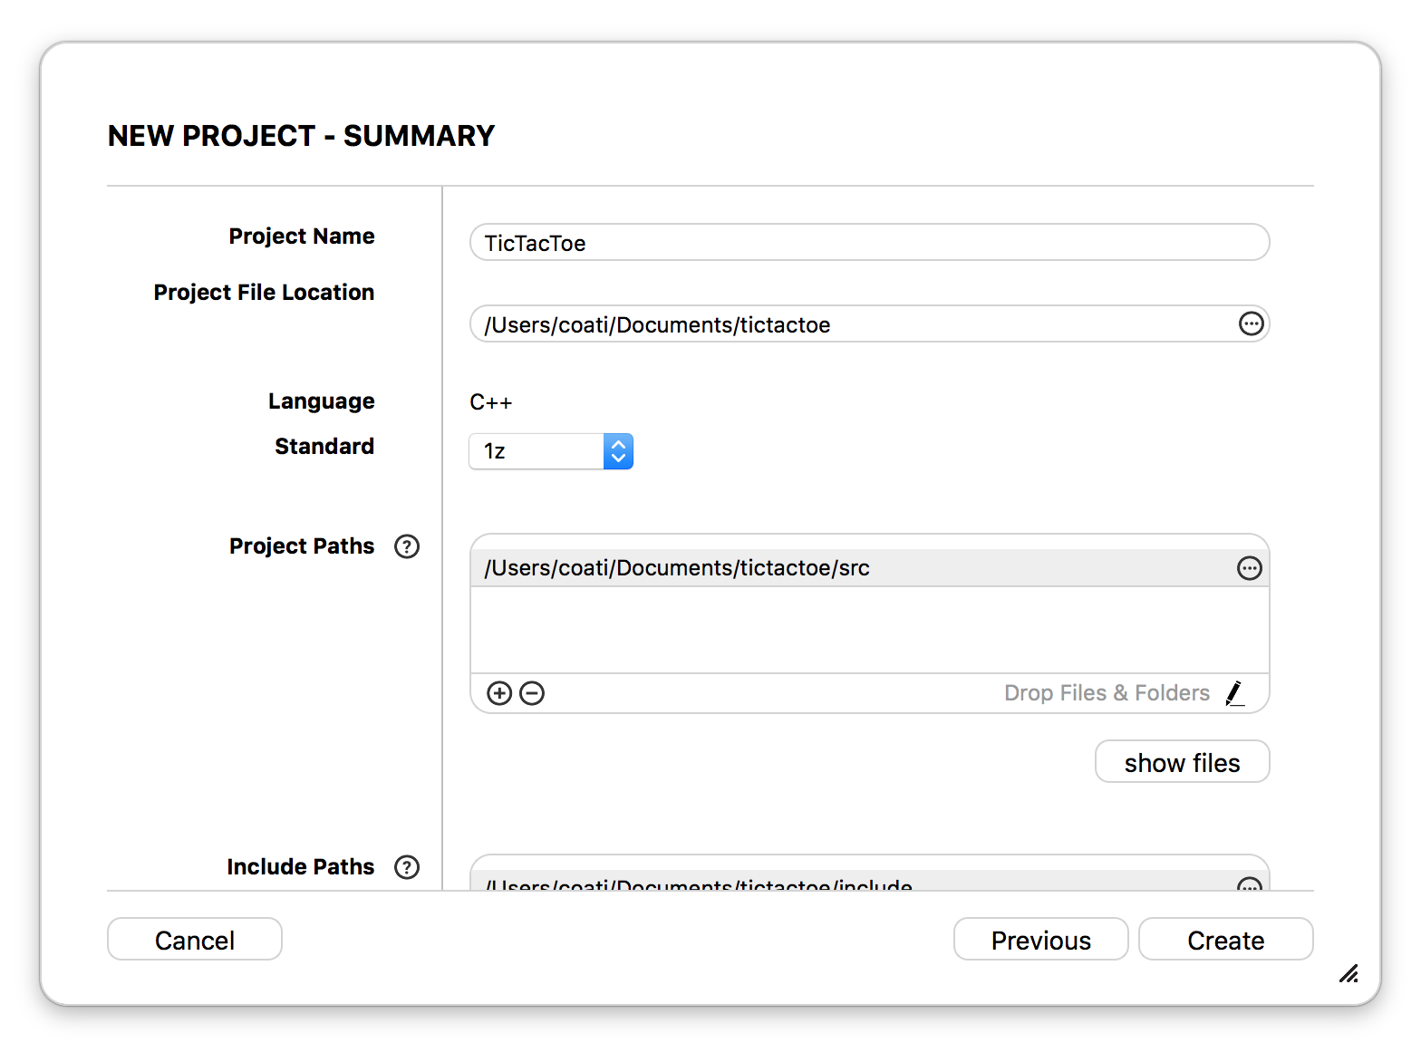Click the show files button
The image size is (1421, 1062).
click(x=1182, y=762)
